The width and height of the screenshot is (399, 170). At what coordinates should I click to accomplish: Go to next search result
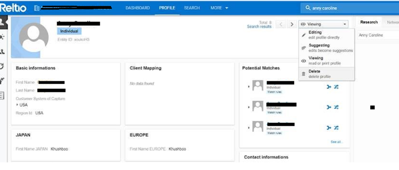[292, 24]
